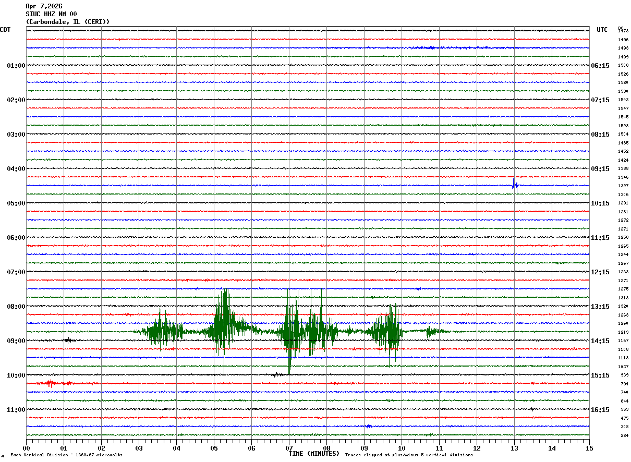Screen dimensions: 631x462
Task: Select the CDT time label "10:00"
Action: coord(16,375)
